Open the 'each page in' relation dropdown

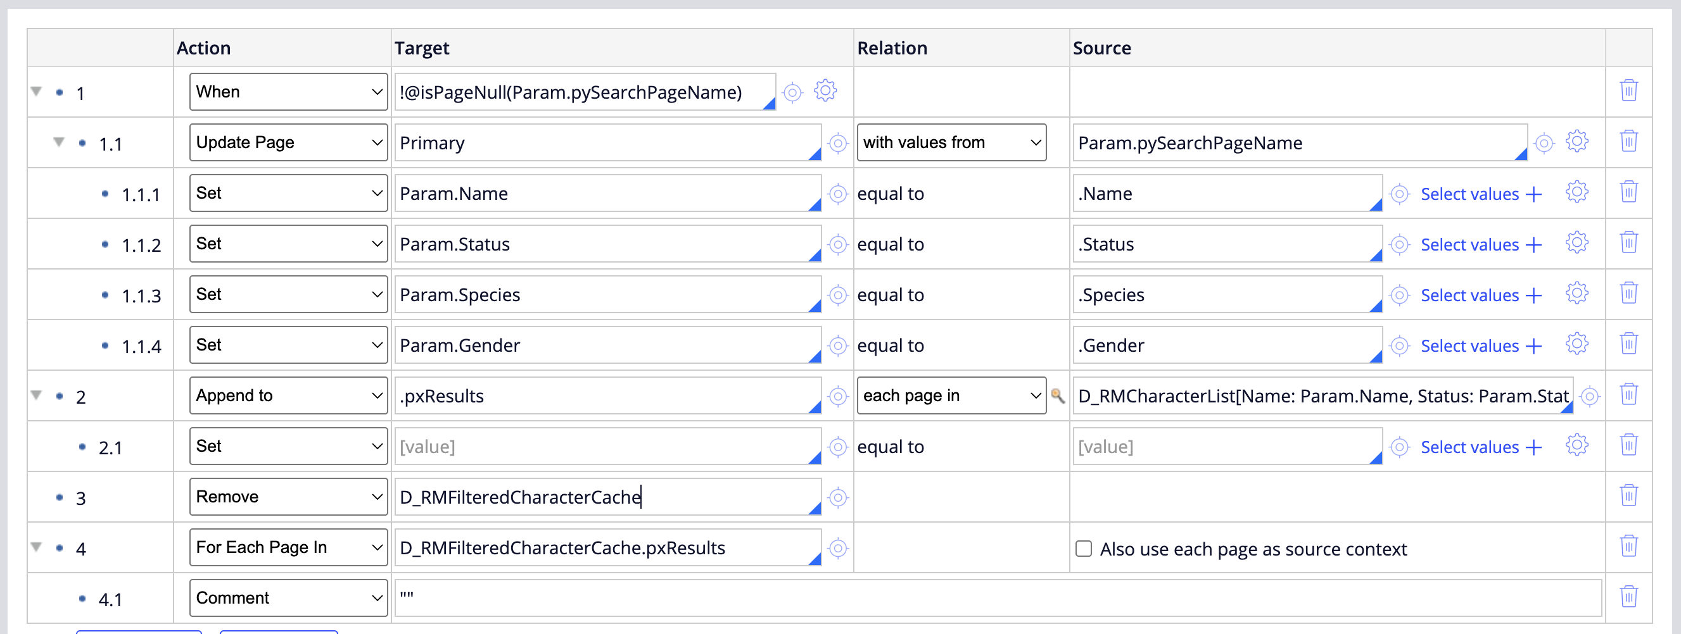[951, 395]
